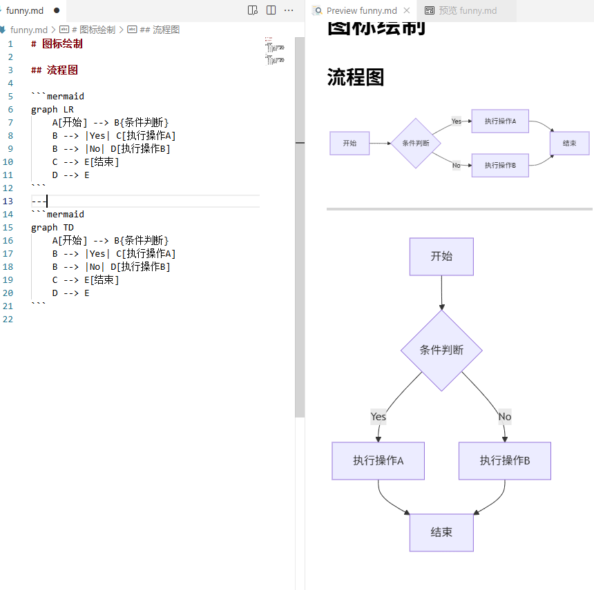Screen dimensions: 594x590
Task: Click line 17 code with |Yes| C[执行操作A]
Action: point(114,254)
